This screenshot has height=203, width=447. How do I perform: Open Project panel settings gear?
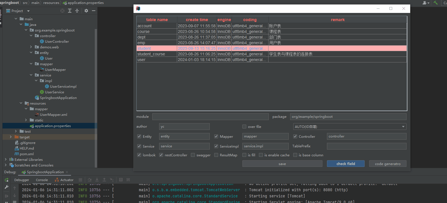[86, 11]
